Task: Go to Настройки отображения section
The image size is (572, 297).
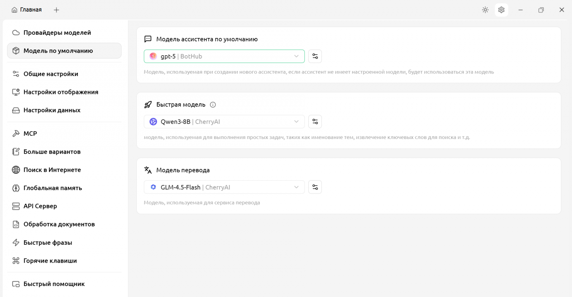Action: point(61,92)
